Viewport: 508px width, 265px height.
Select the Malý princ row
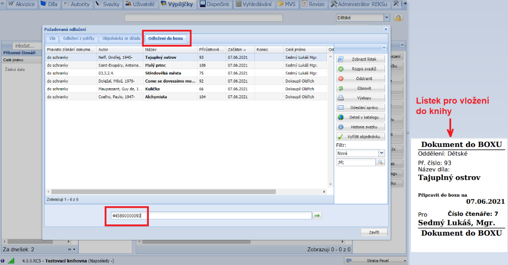[x=160, y=65]
